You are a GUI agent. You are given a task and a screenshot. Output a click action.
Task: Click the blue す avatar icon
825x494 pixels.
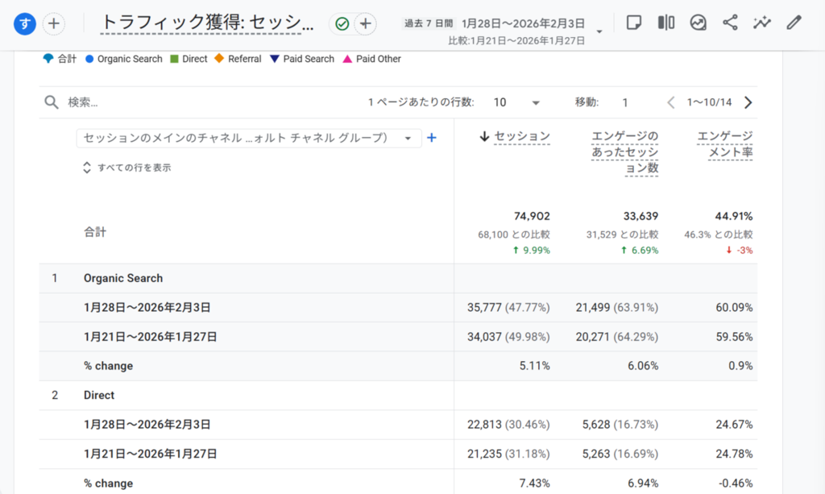[24, 23]
